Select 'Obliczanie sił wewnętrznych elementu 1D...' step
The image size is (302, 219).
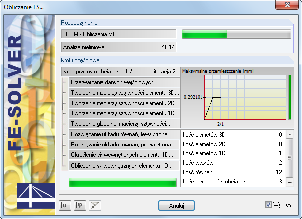coord(124,166)
